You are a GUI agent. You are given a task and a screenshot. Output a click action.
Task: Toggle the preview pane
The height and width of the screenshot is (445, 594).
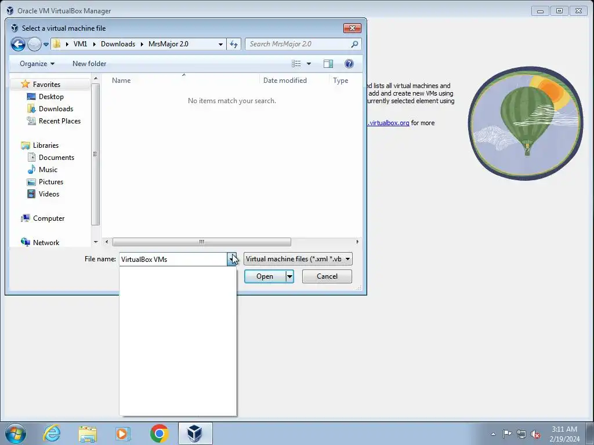328,64
